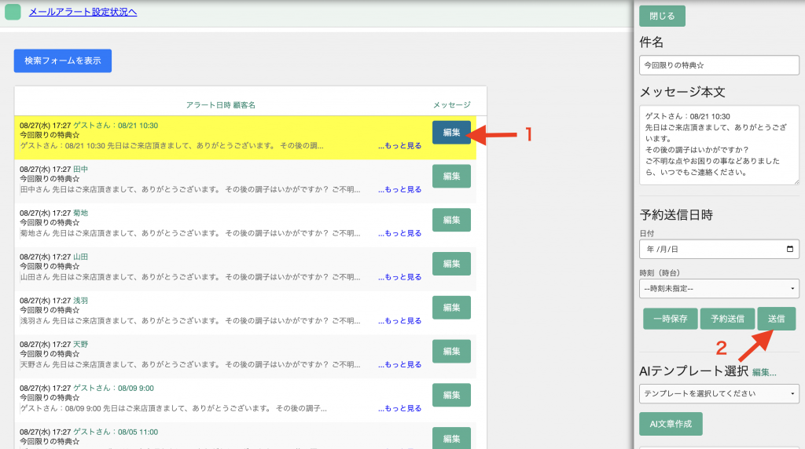This screenshot has width=805, height=449.
Task: Click 編集 button for highlighted ゲストさん 08/21 row
Action: pos(451,133)
